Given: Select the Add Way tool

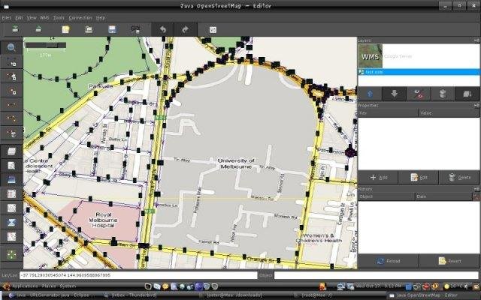Looking at the screenshot, I should pyautogui.click(x=11, y=118).
